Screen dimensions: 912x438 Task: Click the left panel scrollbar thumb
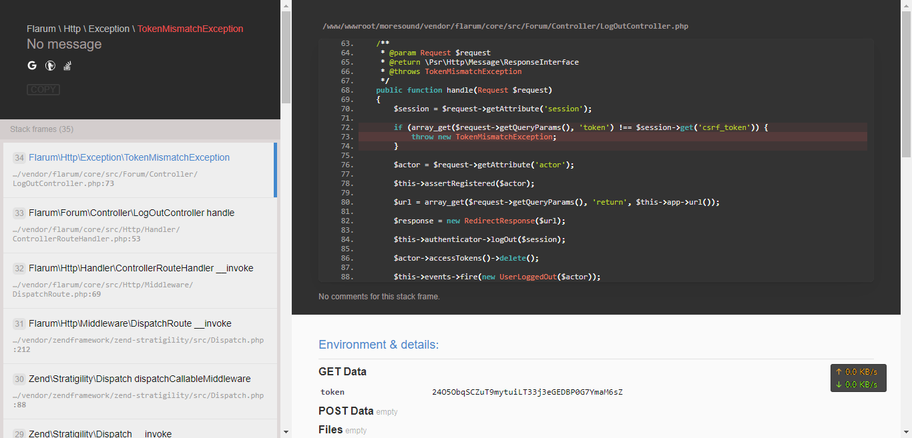coord(286,57)
